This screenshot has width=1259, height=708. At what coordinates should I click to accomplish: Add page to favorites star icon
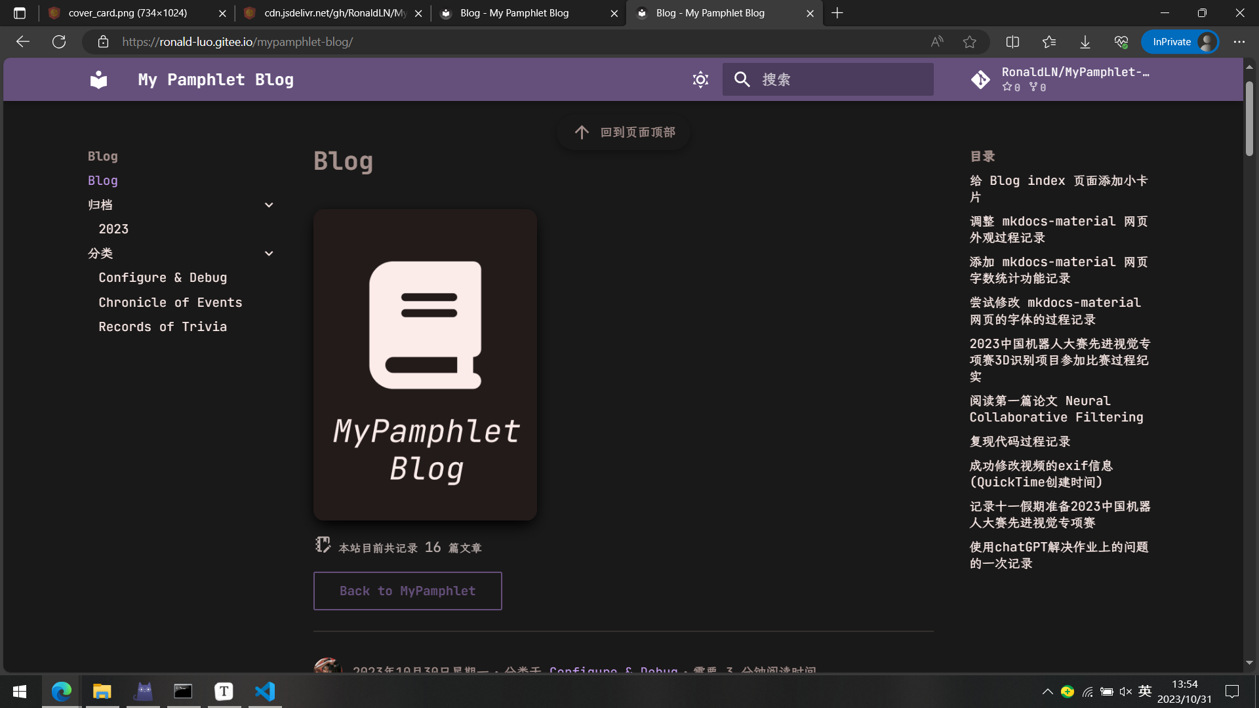(969, 42)
